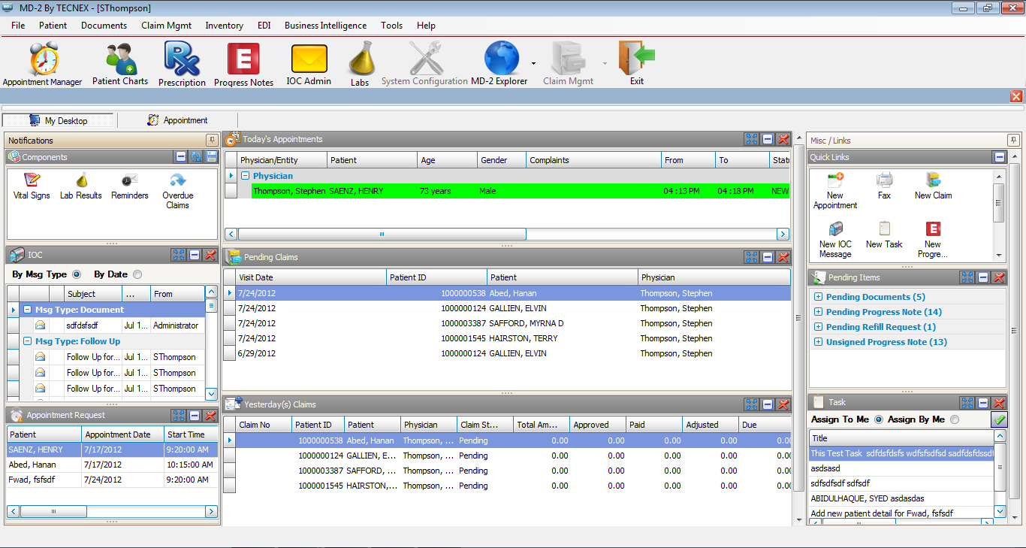Minimize the Yesterday(s) Claims panel
Viewport: 1026px width, 548px height.
coord(768,404)
